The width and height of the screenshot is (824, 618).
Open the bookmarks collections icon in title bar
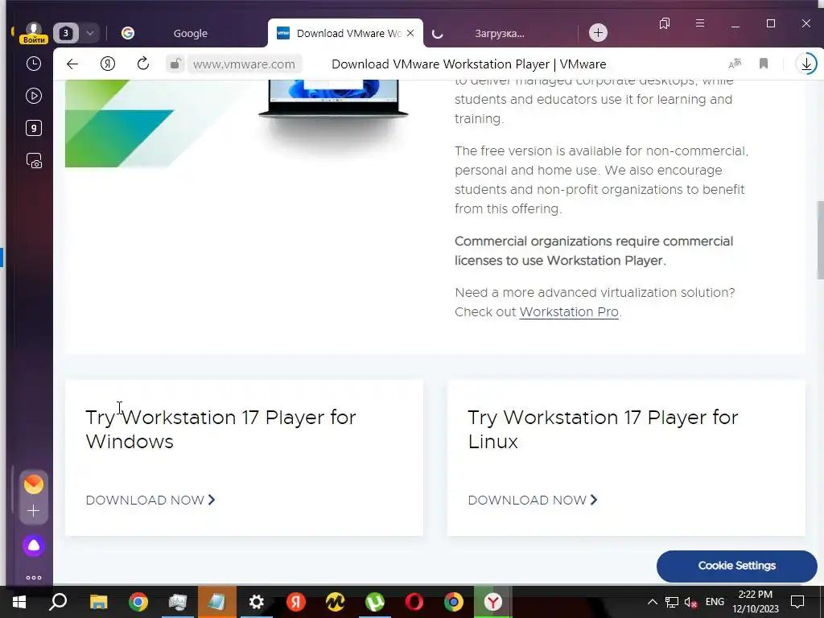664,23
